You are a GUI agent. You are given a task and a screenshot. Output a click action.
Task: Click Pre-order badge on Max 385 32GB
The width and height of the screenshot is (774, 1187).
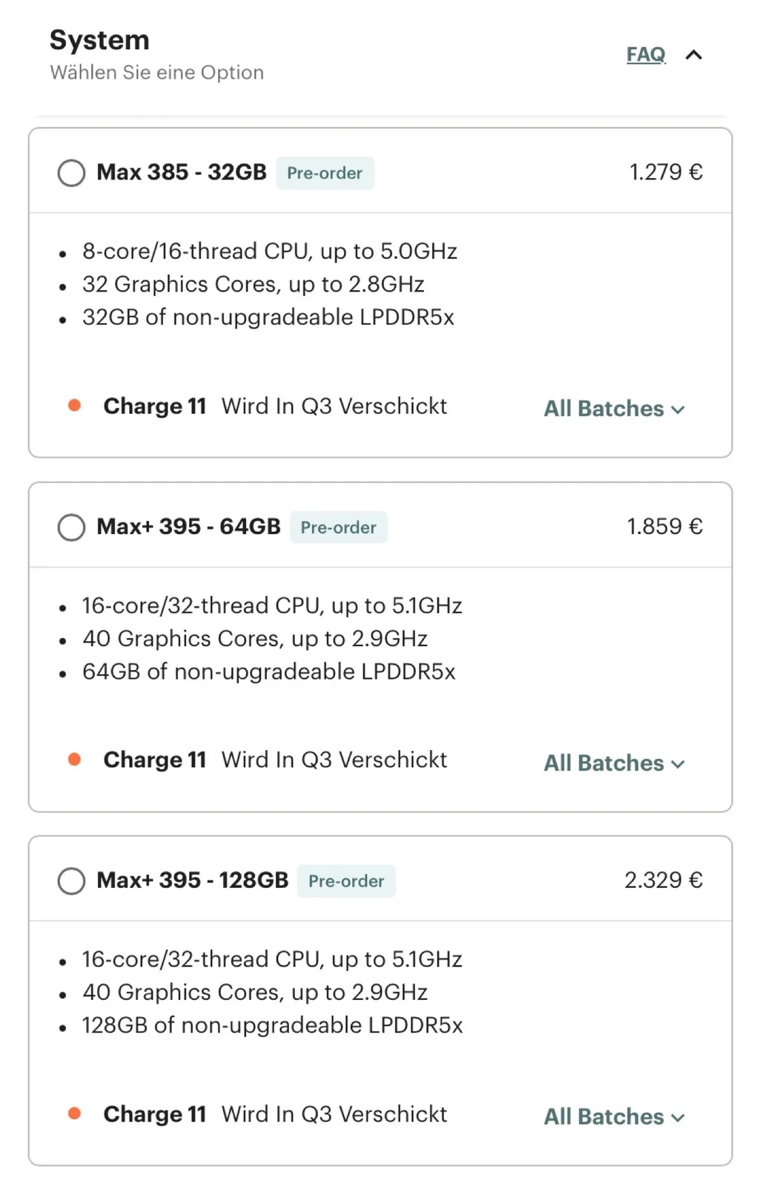(325, 173)
